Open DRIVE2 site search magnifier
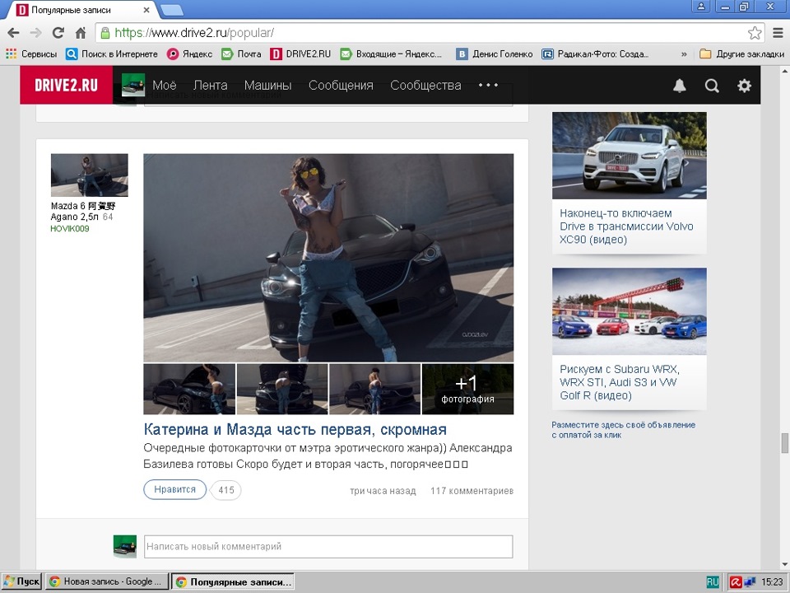Screen dimensions: 790x593 click(x=712, y=86)
